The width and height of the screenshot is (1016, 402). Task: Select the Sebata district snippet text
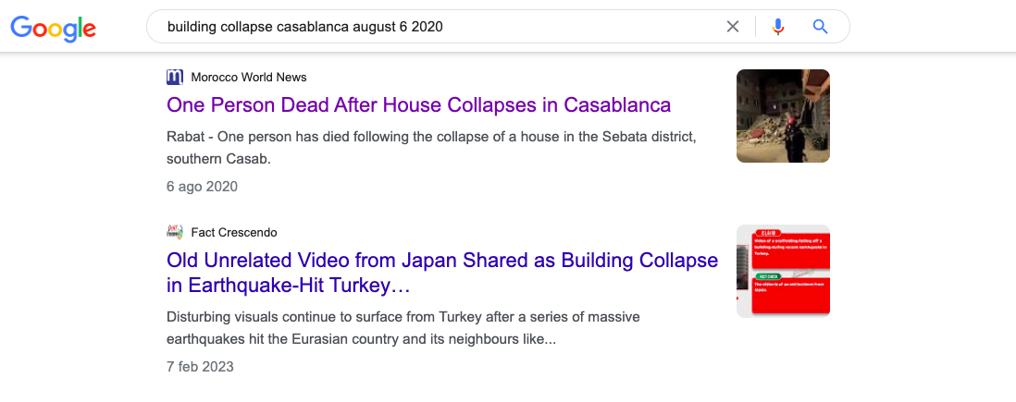pos(431,148)
